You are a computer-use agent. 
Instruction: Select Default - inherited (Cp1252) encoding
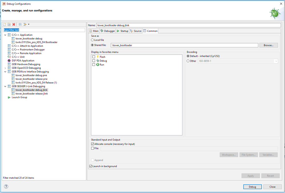click(x=188, y=56)
